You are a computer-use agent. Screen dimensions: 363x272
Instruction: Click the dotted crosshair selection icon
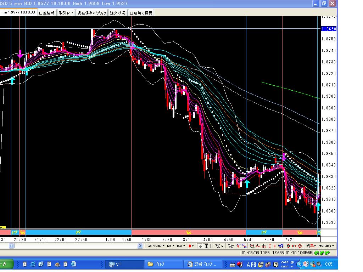[218, 246]
